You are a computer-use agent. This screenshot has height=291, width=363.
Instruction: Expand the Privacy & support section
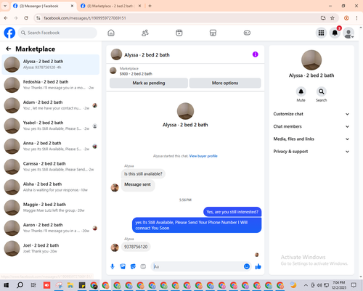[x=311, y=152]
